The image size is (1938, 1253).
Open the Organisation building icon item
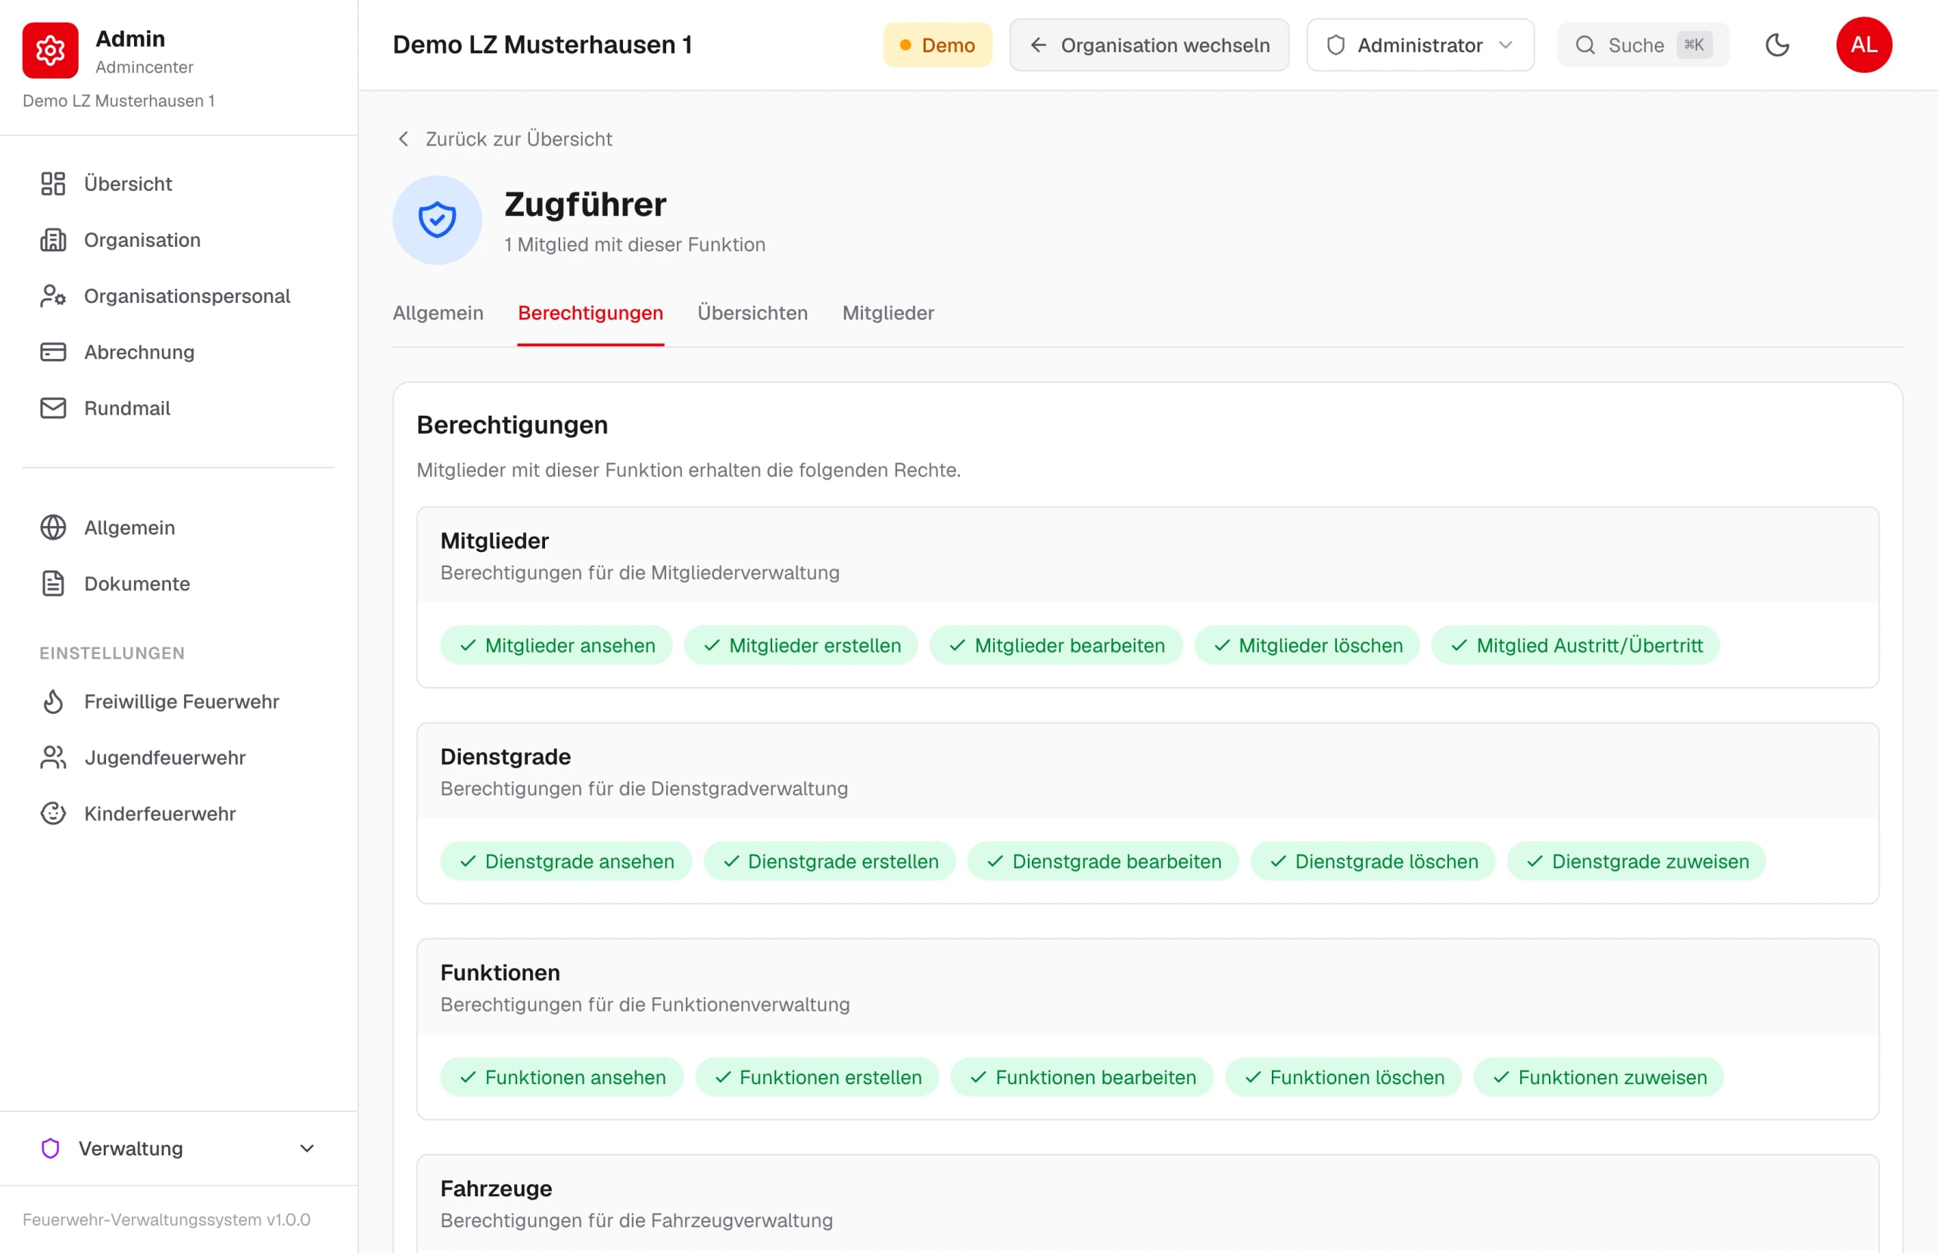pyautogui.click(x=178, y=240)
